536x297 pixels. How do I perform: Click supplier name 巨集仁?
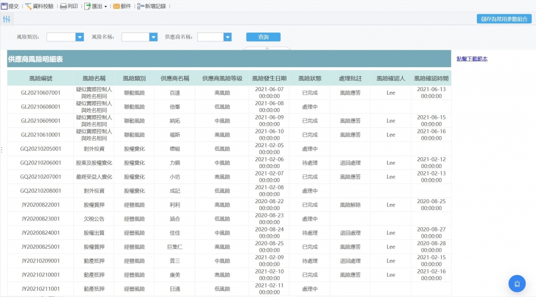click(175, 247)
